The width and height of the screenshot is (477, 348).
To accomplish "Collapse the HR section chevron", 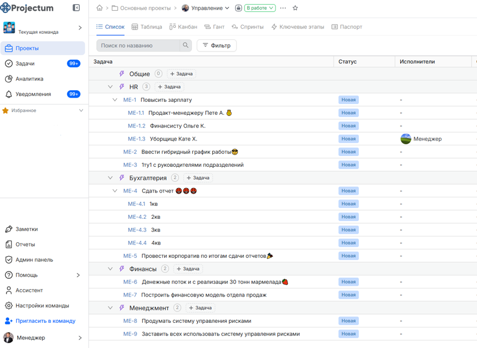I will pos(110,87).
